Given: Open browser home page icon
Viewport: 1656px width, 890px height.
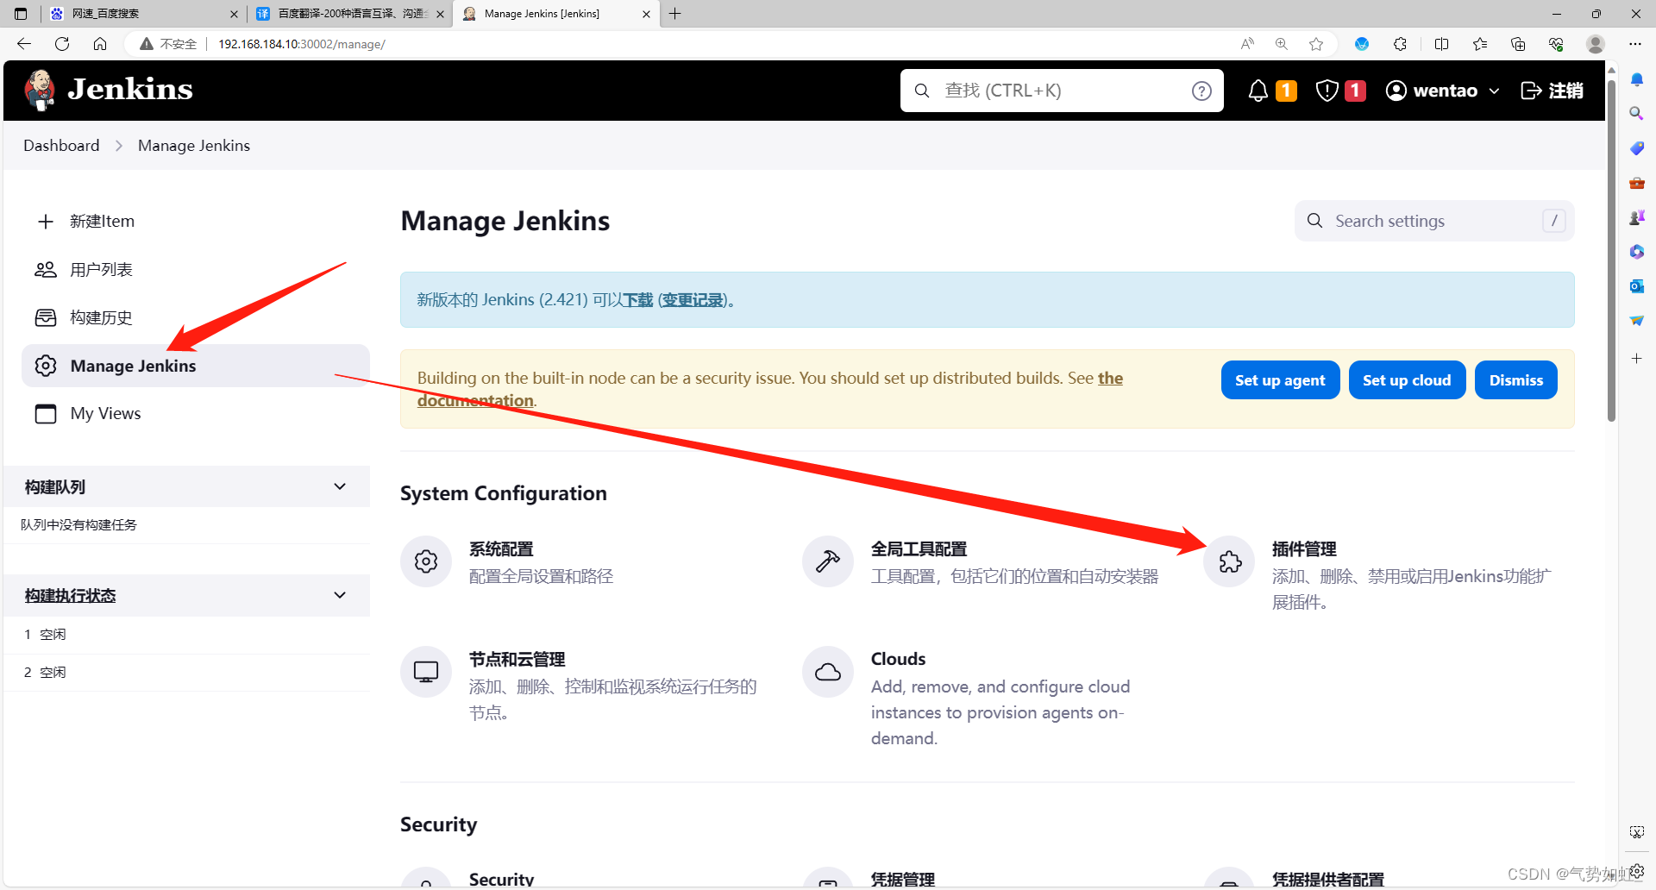Looking at the screenshot, I should tap(100, 44).
